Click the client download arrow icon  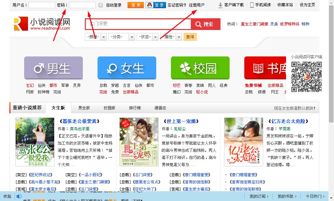pyautogui.click(x=220, y=5)
